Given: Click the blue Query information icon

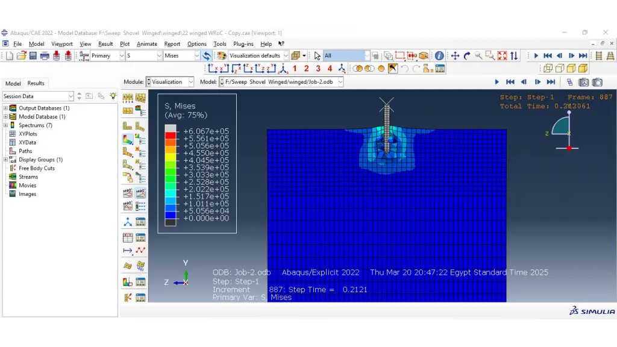Looking at the screenshot, I should point(439,56).
